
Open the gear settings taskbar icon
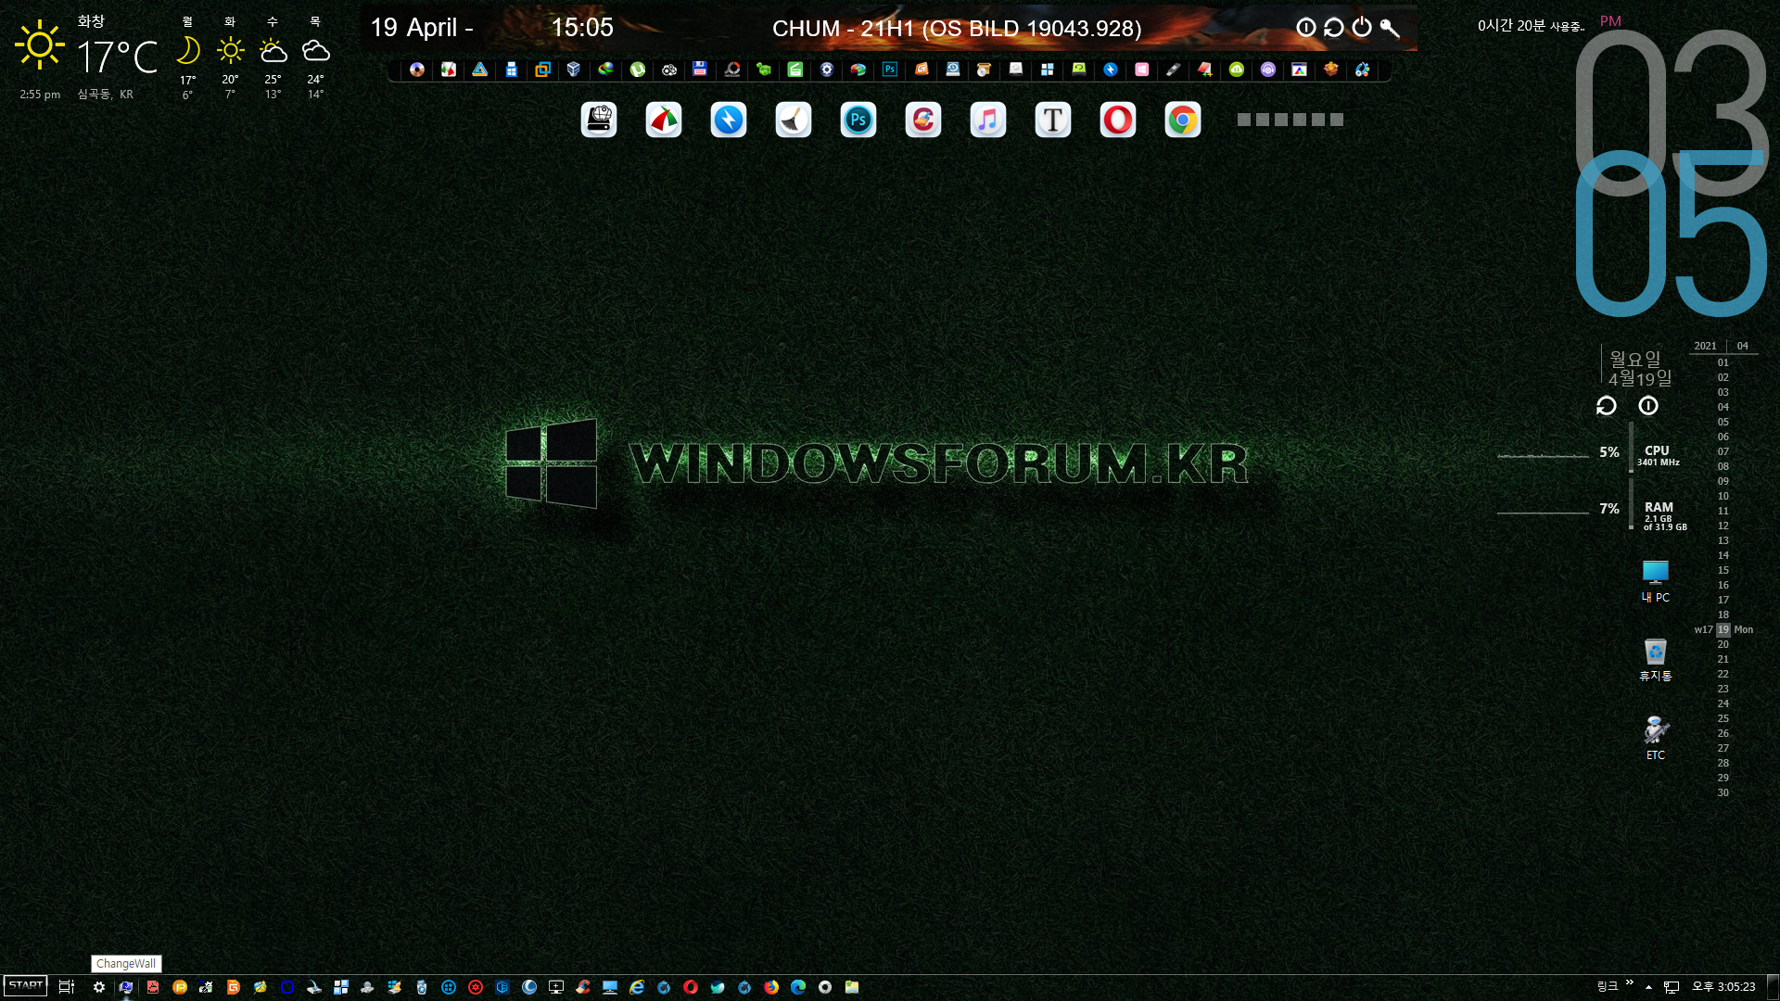99,987
